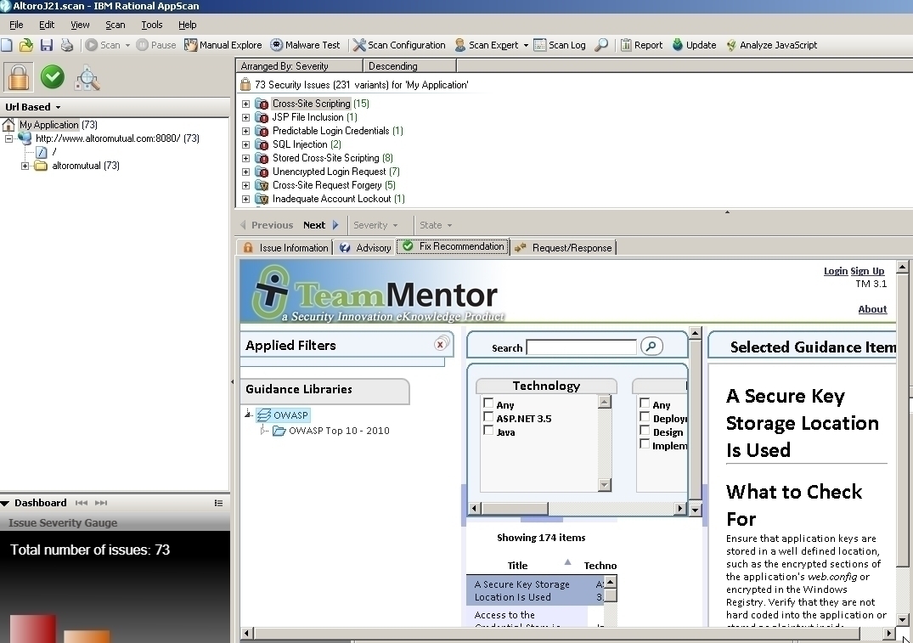Enable the Any technology checkbox

point(488,404)
